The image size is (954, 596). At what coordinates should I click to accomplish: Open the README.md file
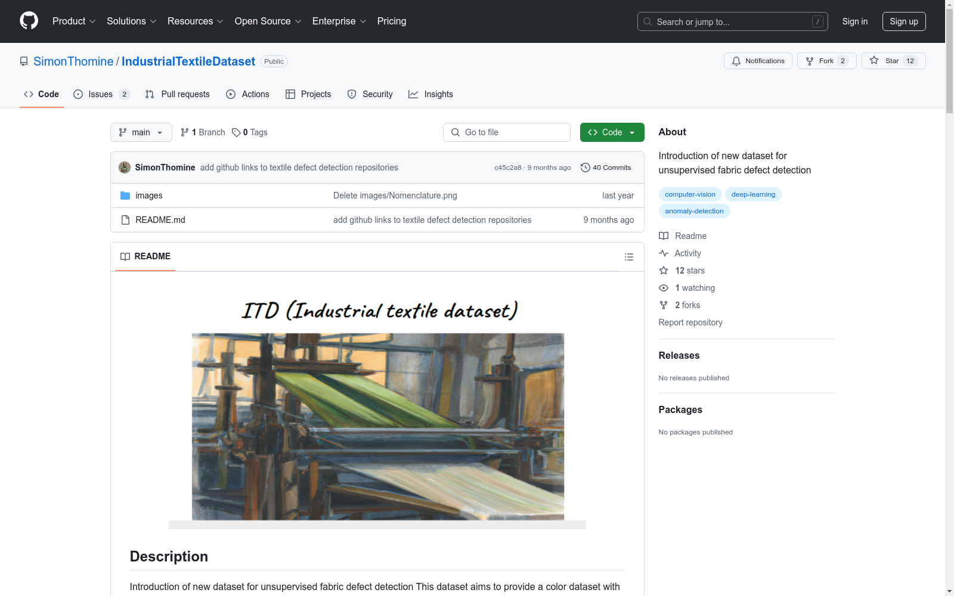160,220
